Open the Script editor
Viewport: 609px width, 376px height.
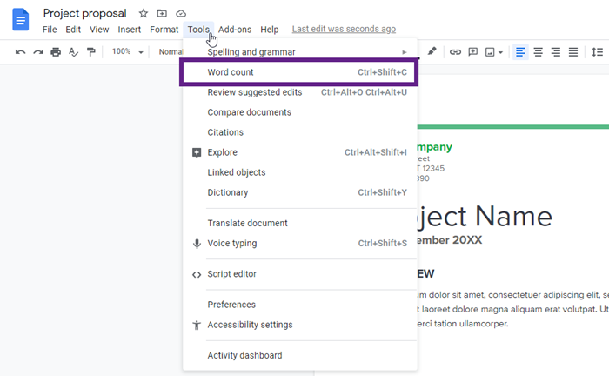click(x=300, y=274)
